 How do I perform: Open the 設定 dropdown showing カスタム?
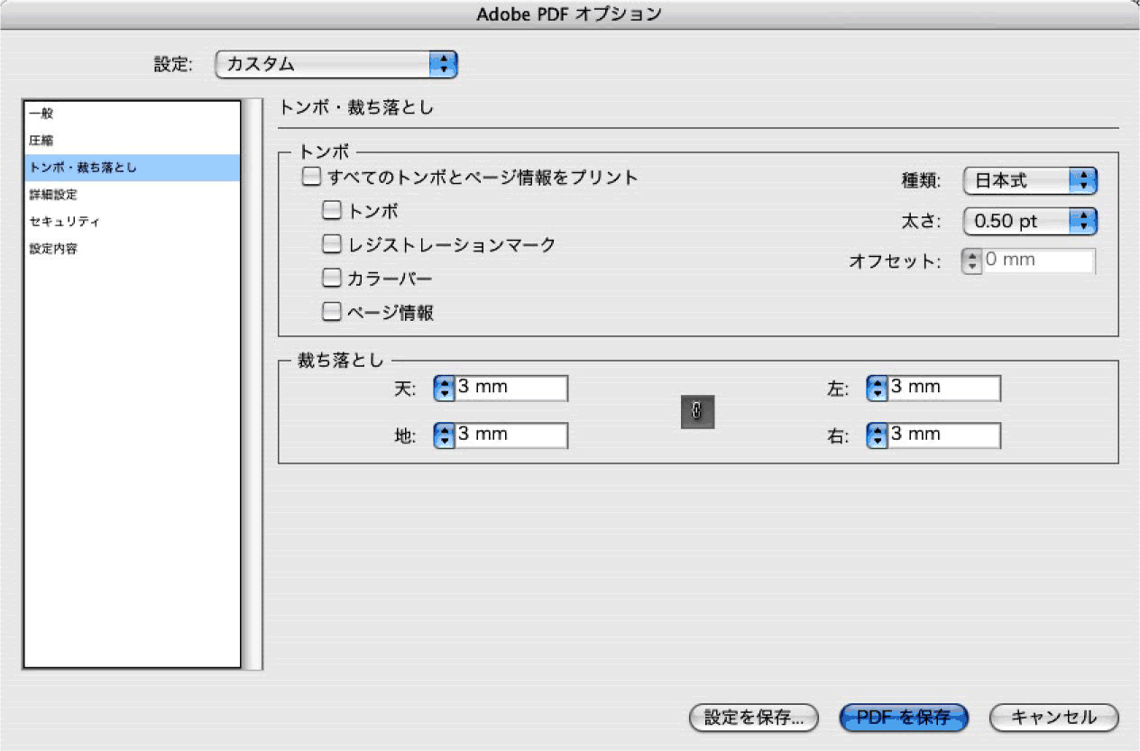336,64
